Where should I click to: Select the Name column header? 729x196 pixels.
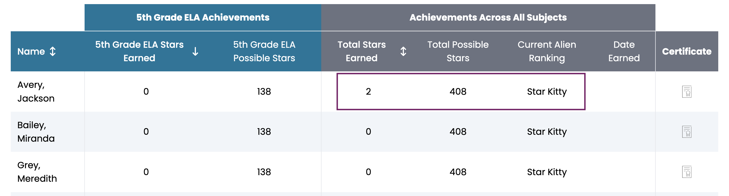(31, 51)
